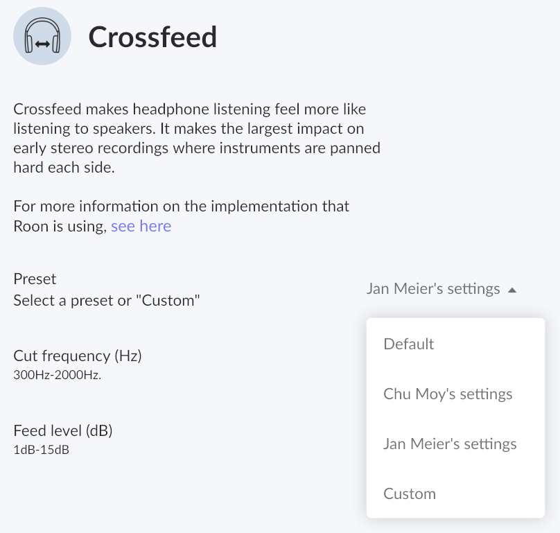
Task: Click the 1dB-15dB range text
Action: (x=42, y=450)
